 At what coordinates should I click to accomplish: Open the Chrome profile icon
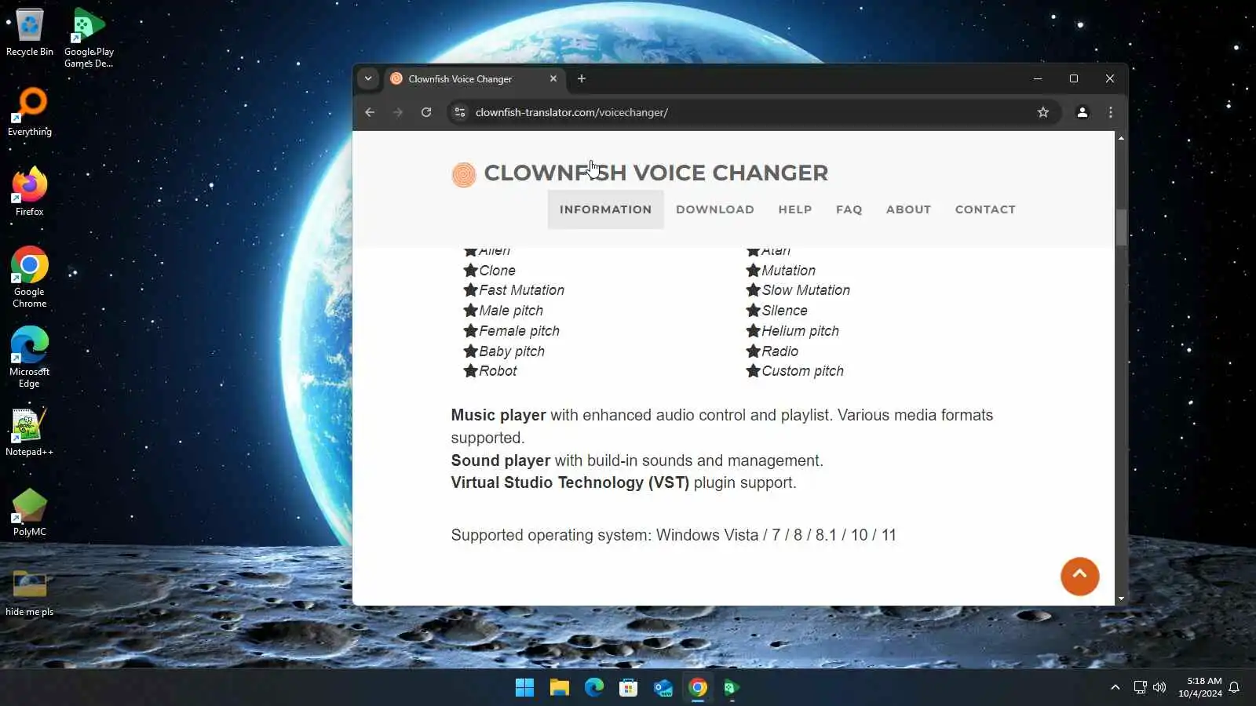[x=1083, y=112]
